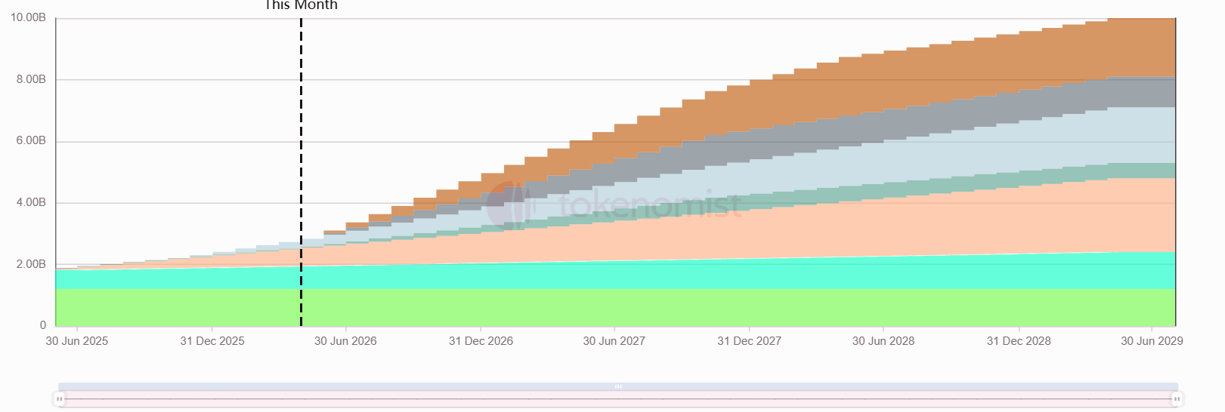Viewport: 1225px width, 412px height.
Task: Click the left range slider handle
Action: pos(60,398)
